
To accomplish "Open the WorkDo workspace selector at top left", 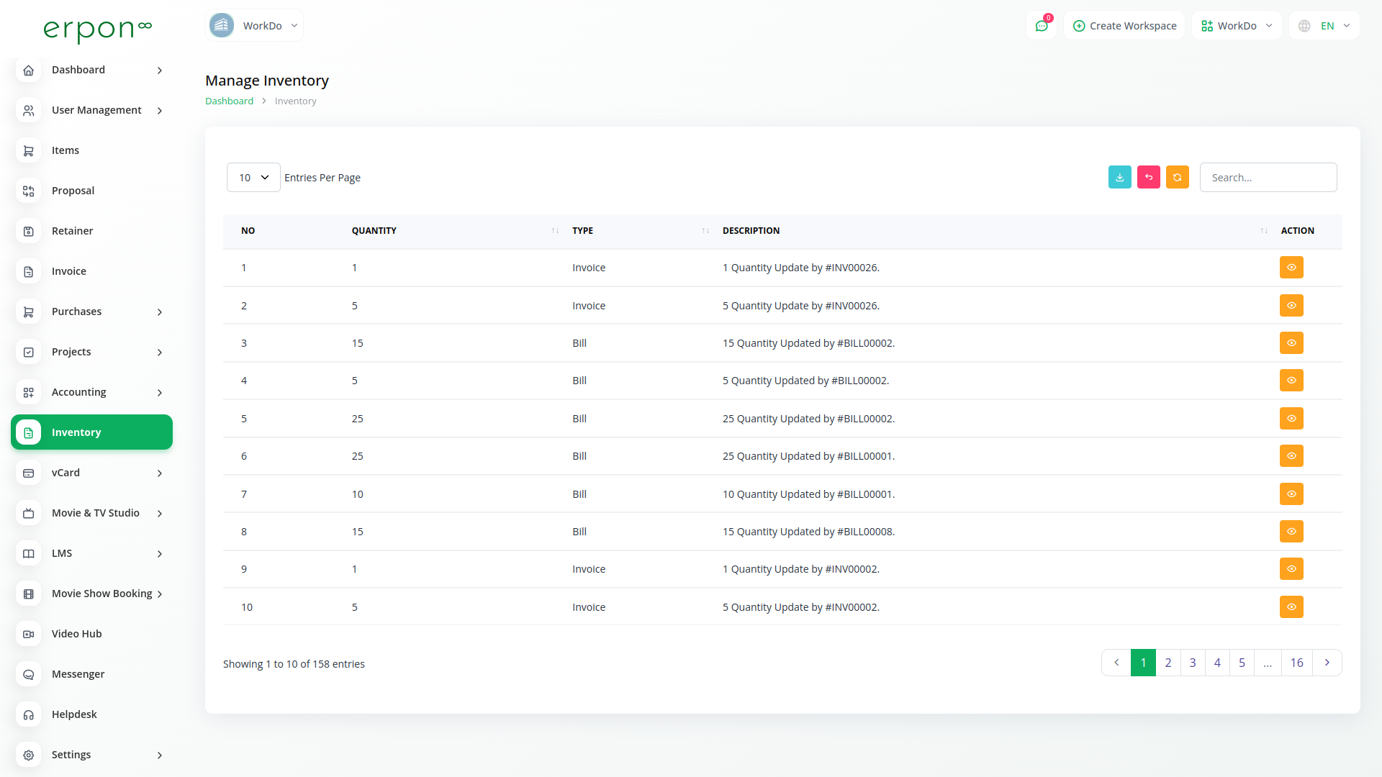I will coord(254,26).
